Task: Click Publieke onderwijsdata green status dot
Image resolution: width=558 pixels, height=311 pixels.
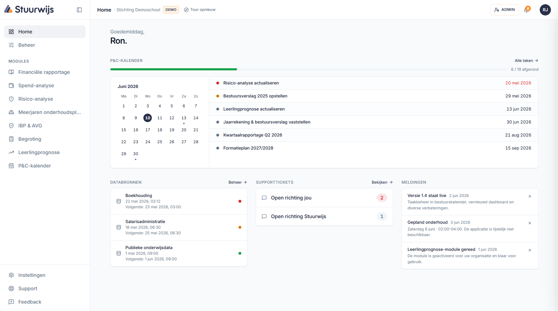Action: pyautogui.click(x=240, y=253)
